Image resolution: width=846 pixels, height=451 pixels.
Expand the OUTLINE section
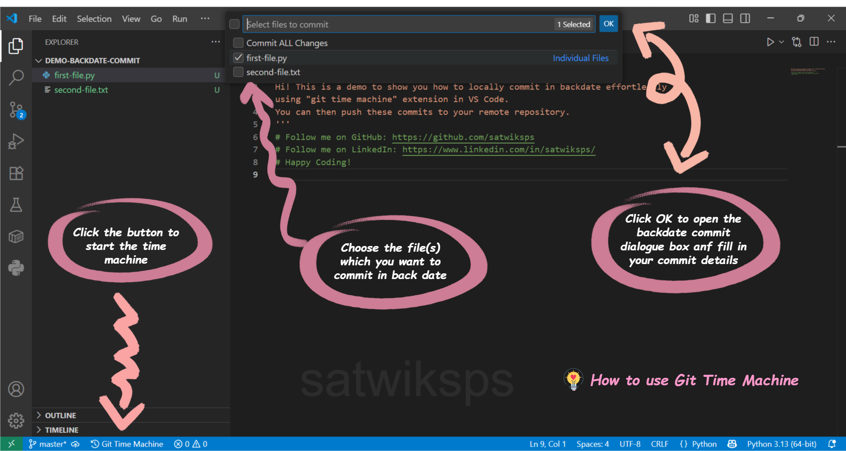pyautogui.click(x=60, y=415)
